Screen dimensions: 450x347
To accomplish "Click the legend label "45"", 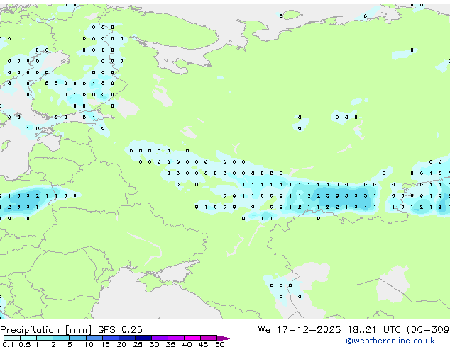I will coord(203,344).
